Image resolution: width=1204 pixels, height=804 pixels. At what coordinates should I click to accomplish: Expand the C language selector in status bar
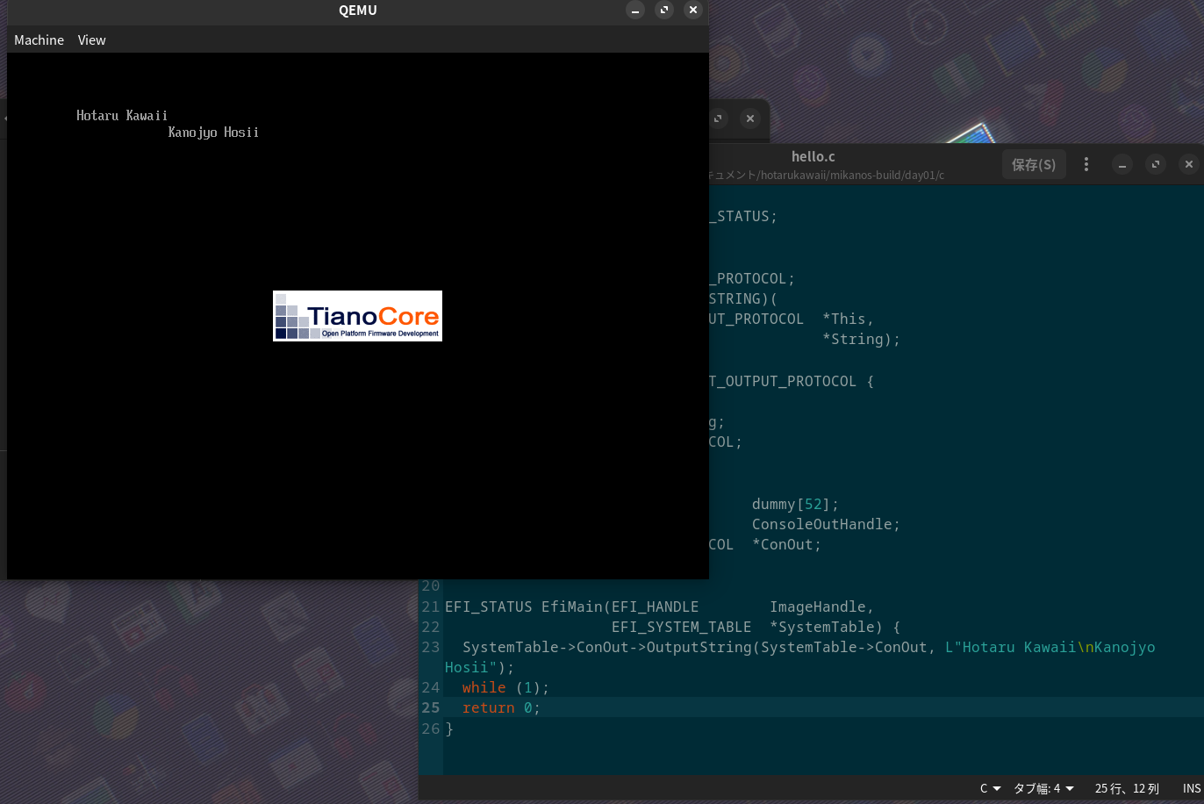[990, 788]
